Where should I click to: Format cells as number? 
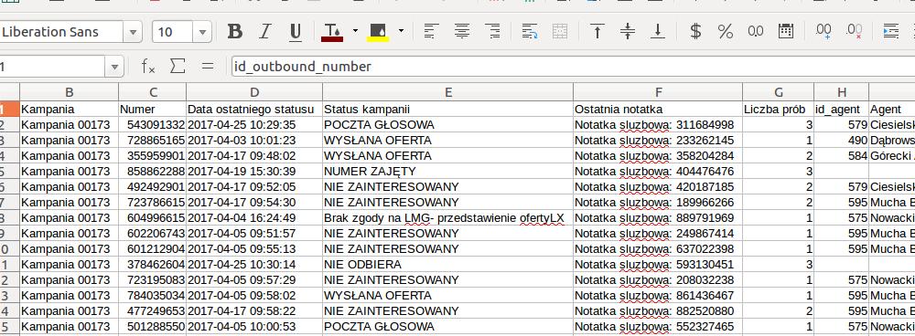point(756,31)
